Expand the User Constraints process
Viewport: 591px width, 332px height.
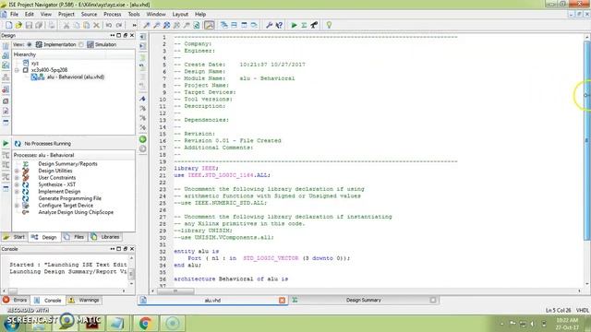click(x=17, y=178)
